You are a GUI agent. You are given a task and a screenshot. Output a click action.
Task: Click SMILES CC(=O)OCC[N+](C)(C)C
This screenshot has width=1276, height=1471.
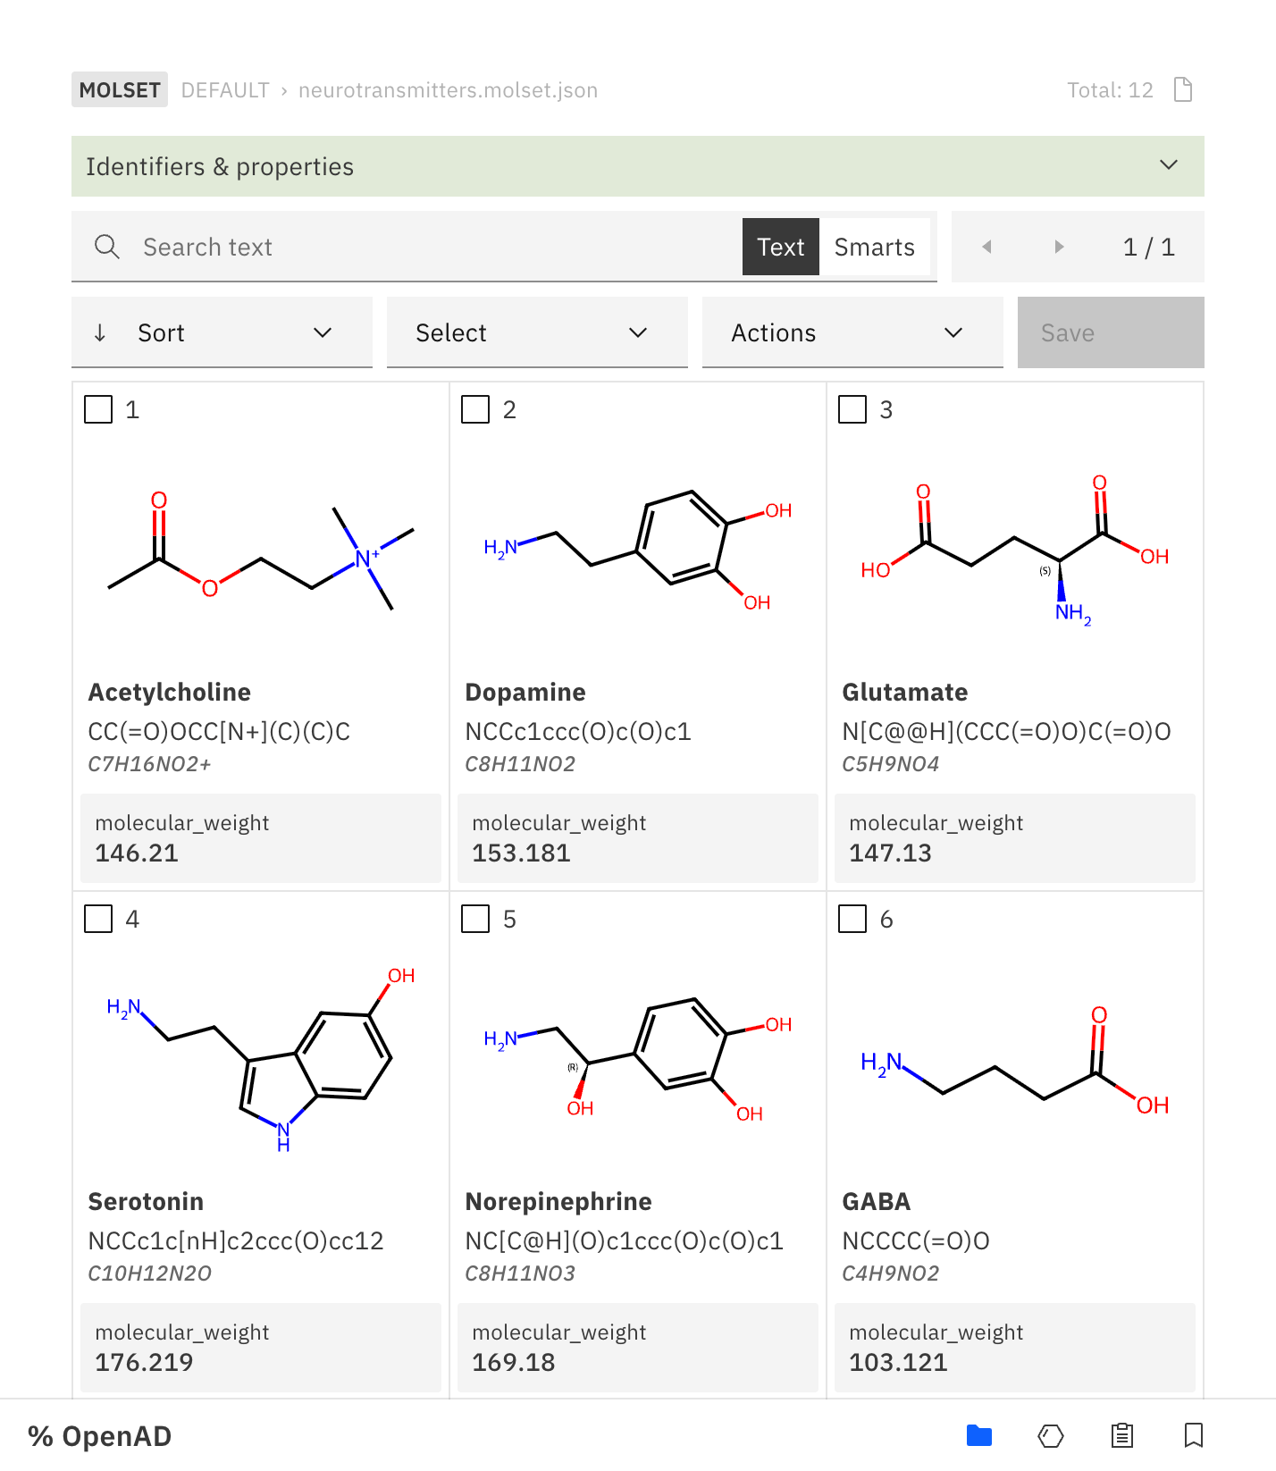click(219, 731)
